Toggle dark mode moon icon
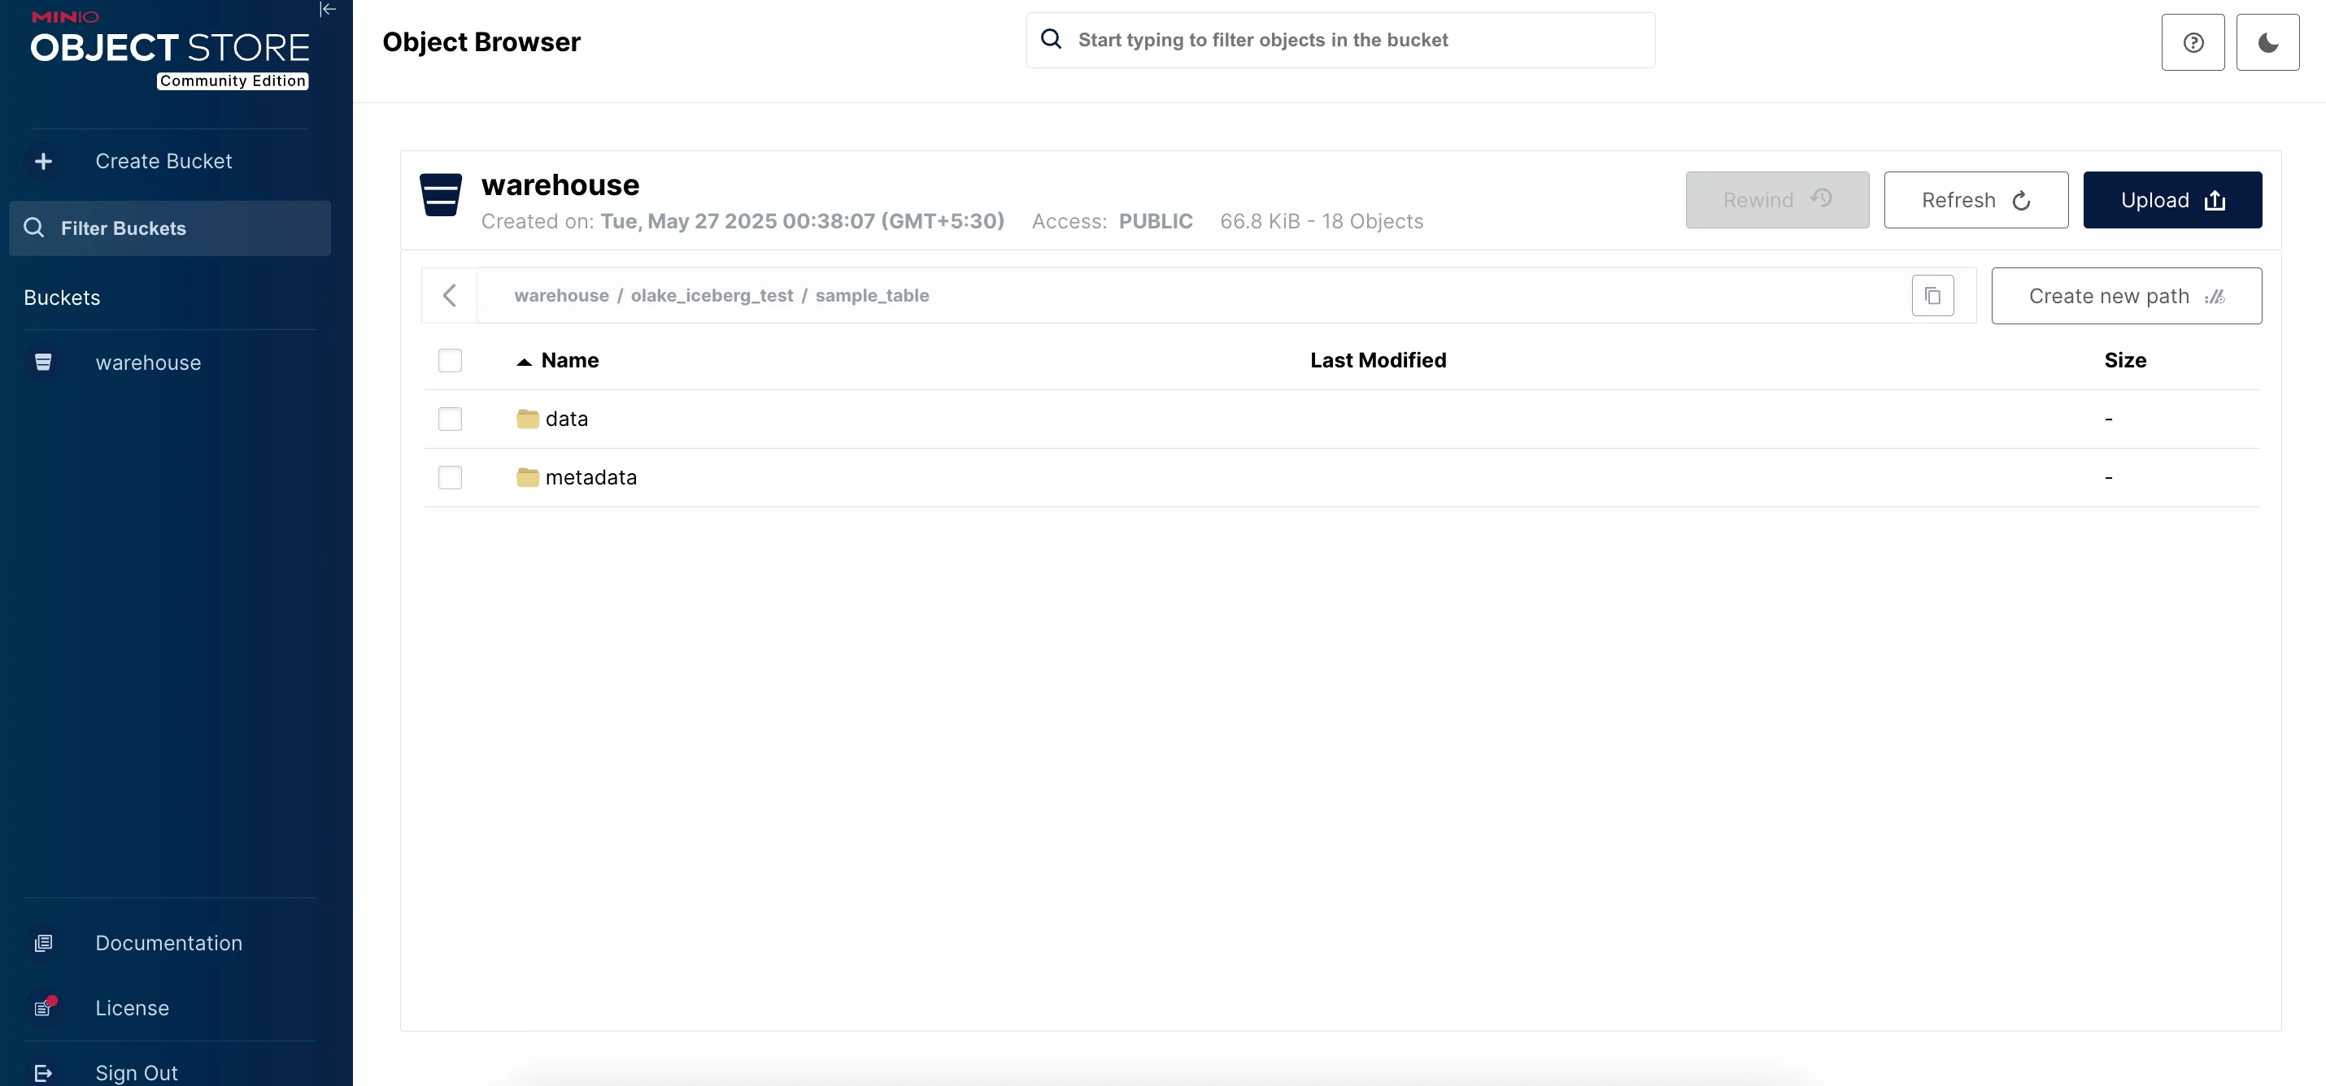This screenshot has height=1086, width=2326. (x=2267, y=42)
